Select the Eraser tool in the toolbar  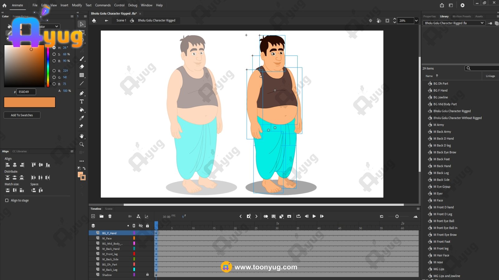[x=82, y=67]
